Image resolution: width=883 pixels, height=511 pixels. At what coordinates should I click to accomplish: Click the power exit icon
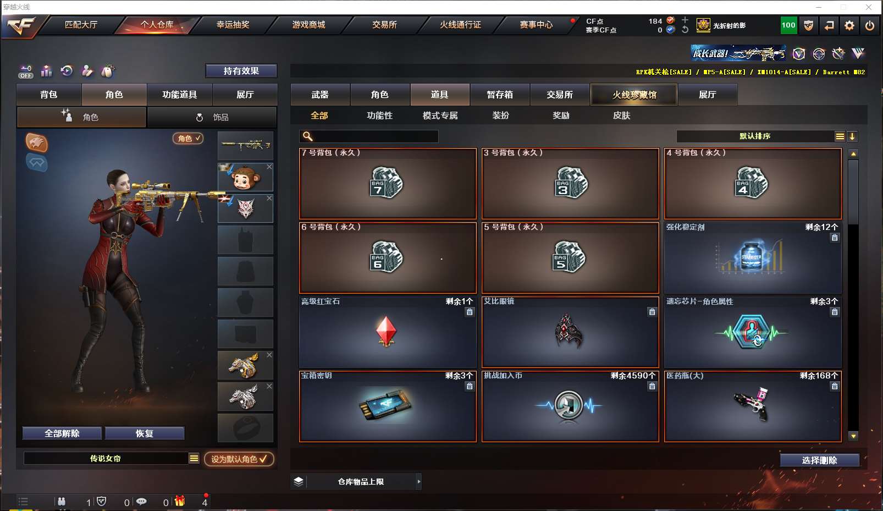coord(870,25)
